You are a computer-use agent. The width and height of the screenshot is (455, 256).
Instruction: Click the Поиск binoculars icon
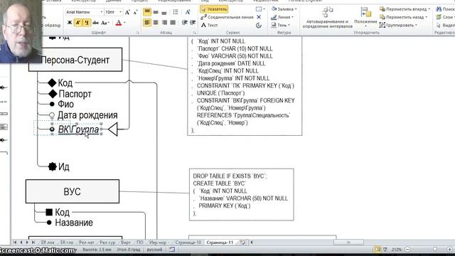[439, 9]
